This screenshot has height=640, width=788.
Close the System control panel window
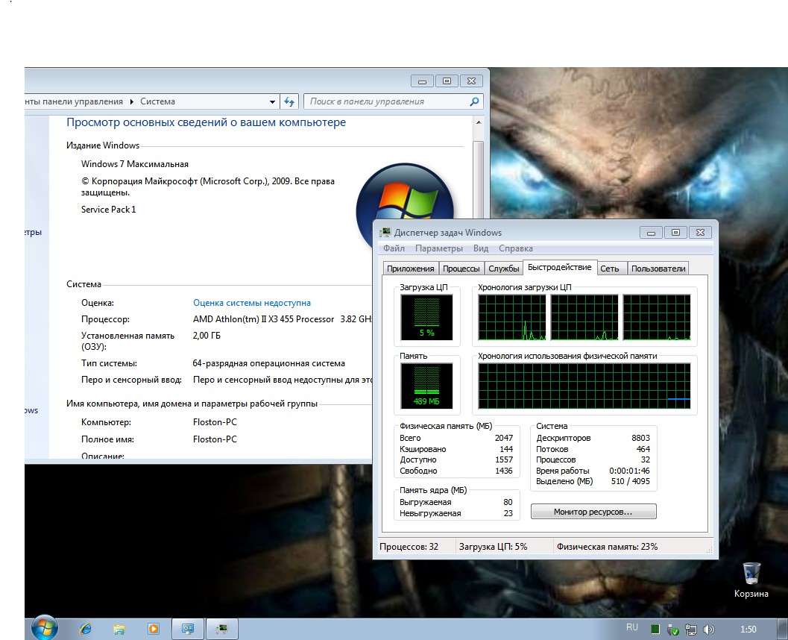coord(471,81)
